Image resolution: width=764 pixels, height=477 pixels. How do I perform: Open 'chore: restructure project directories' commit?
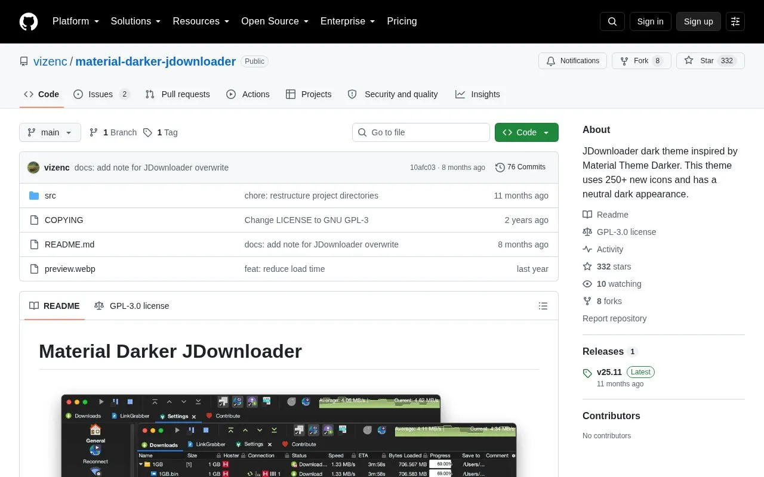point(312,196)
